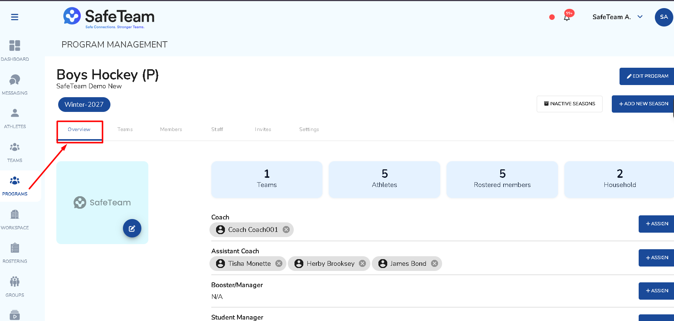Open the 2 Household stat card
The height and width of the screenshot is (321, 674).
[x=620, y=179]
